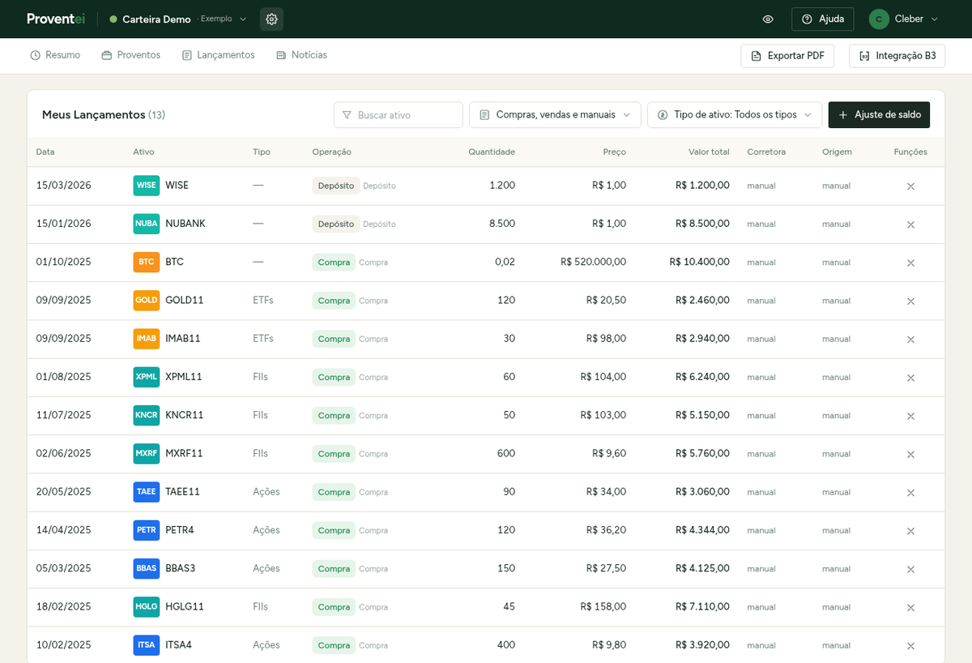Expand the Compras, vendas e manuais filter

555,115
